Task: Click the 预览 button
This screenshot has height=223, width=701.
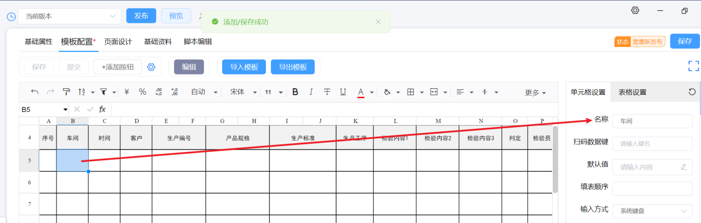Action: tap(176, 16)
